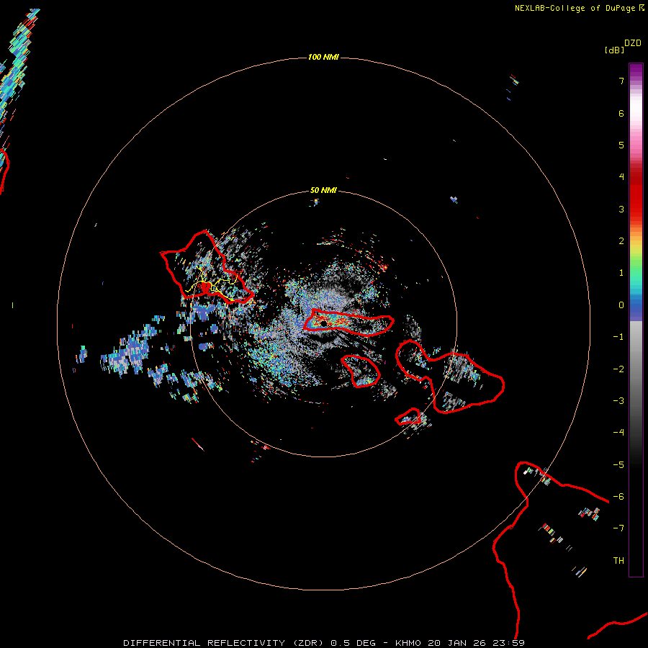Screen dimensions: 648x648
Task: Click the DIFFERENTIAL REFLECTIVITY (ZDR) caption text
Action: point(225,643)
